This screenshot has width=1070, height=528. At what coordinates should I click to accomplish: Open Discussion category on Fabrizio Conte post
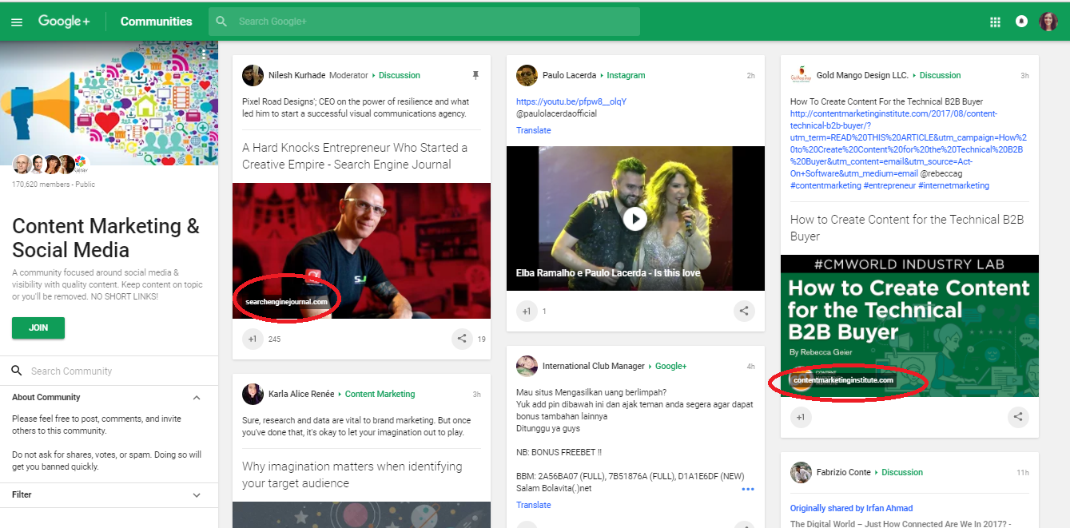[x=902, y=472]
